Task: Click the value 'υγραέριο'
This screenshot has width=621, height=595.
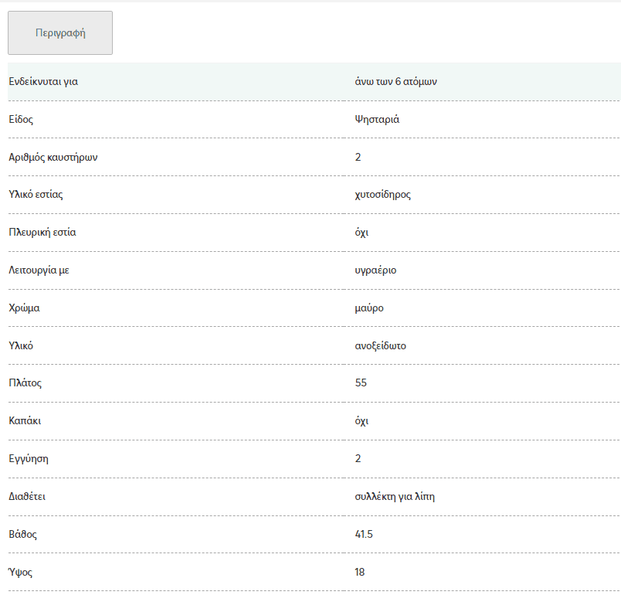Action: point(375,270)
